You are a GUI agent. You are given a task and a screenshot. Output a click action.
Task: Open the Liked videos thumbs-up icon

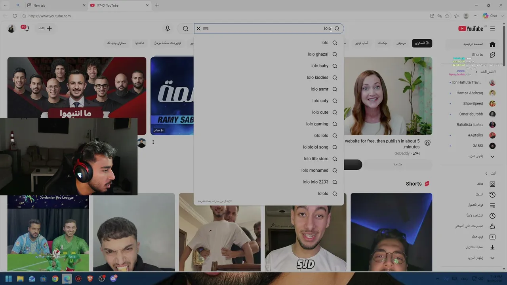pos(492,226)
